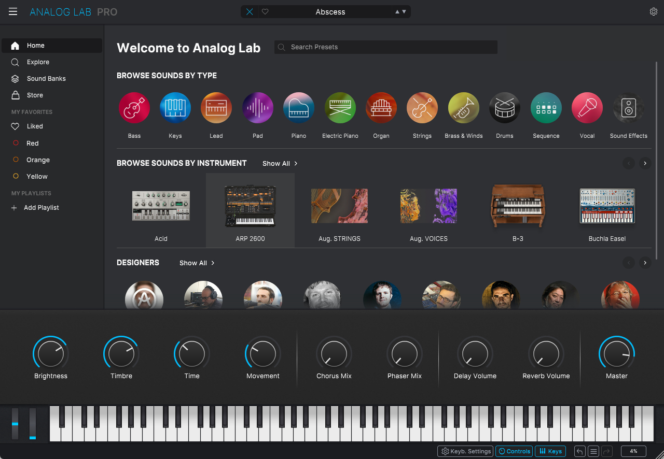This screenshot has height=459, width=664.
Task: Click the heart icon beside preset name
Action: coord(265,12)
